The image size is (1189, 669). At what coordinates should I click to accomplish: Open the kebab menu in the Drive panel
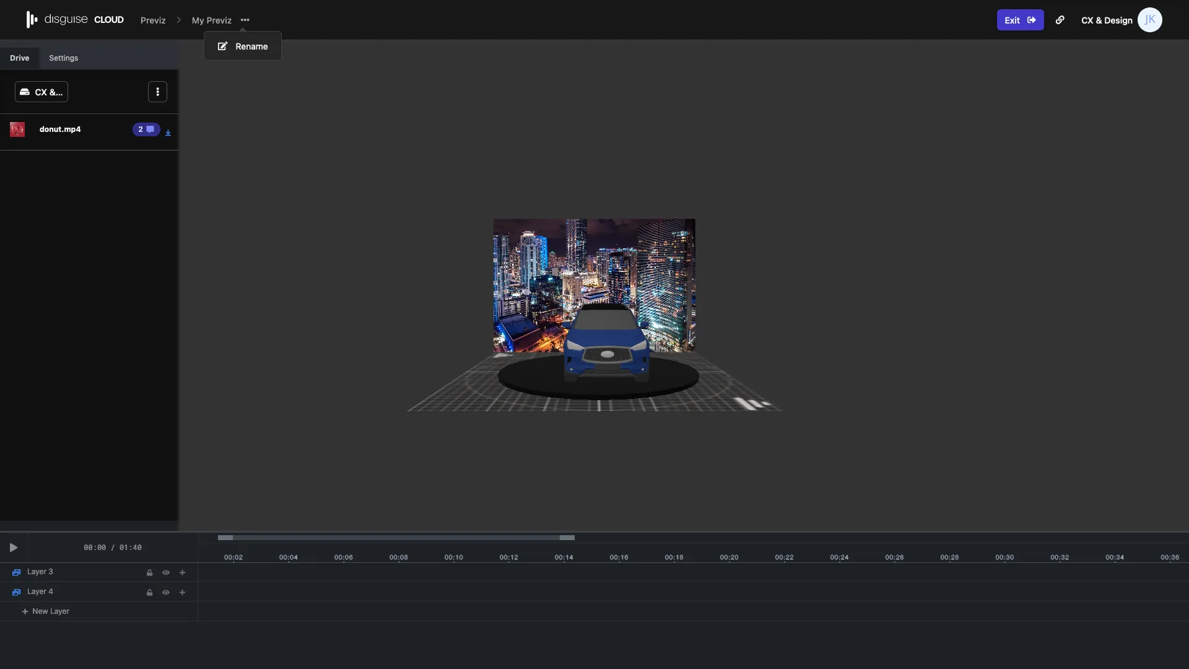pyautogui.click(x=157, y=92)
